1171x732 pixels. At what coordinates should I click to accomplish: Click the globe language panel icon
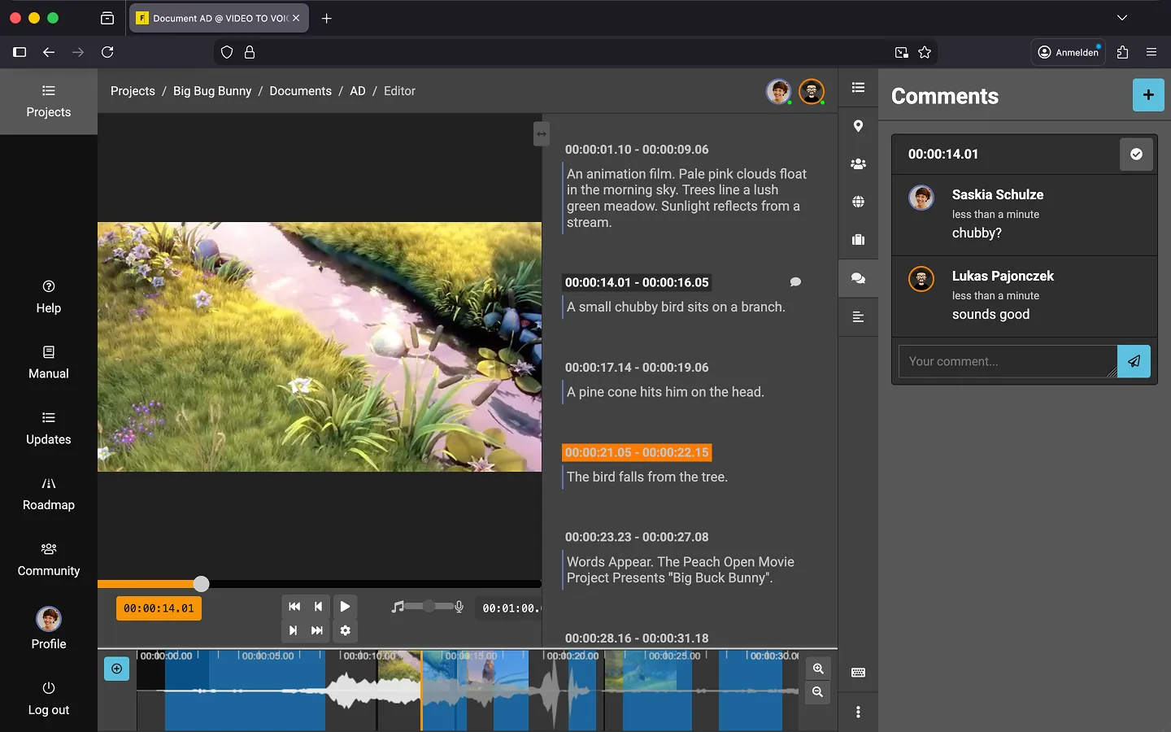pyautogui.click(x=858, y=202)
